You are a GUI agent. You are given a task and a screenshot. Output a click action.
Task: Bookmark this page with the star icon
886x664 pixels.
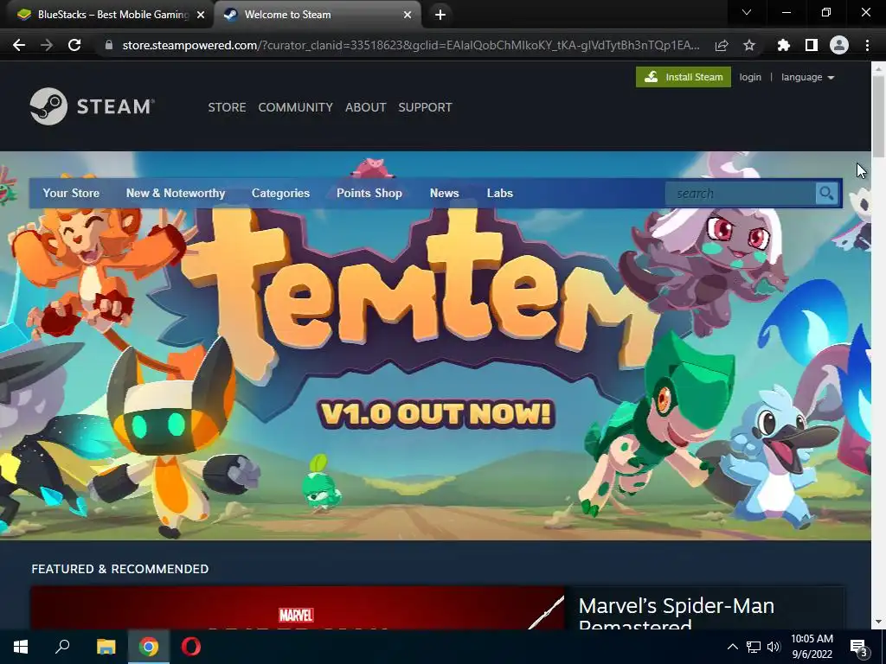[749, 45]
